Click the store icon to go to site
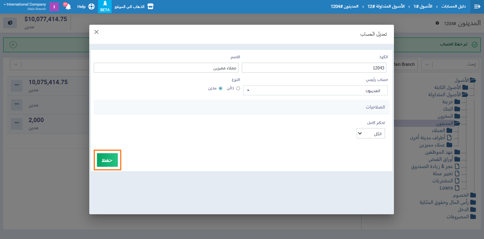The height and width of the screenshot is (239, 484). coord(150,7)
